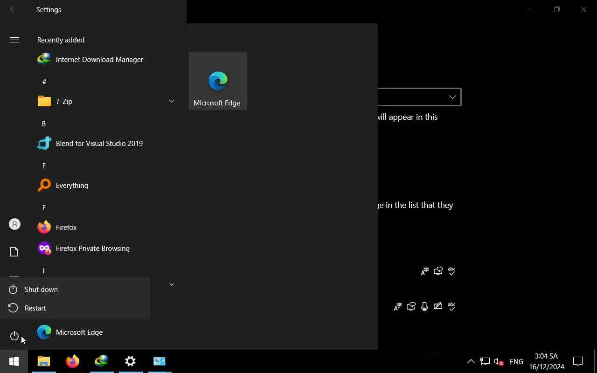Launch Firefox from the app list
The width and height of the screenshot is (597, 373).
tap(57, 227)
